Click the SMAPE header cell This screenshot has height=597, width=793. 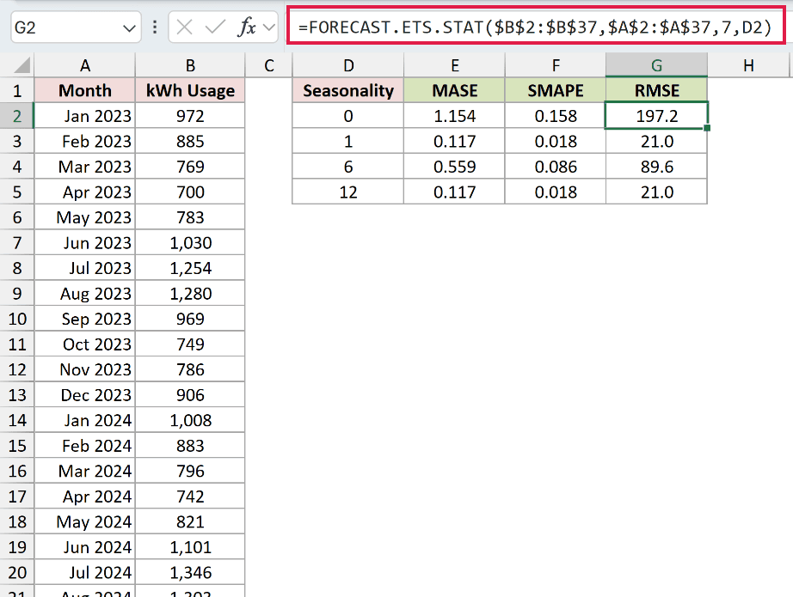click(x=556, y=91)
